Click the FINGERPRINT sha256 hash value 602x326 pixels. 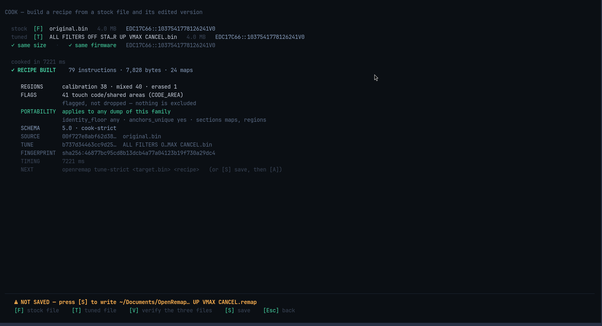point(139,153)
